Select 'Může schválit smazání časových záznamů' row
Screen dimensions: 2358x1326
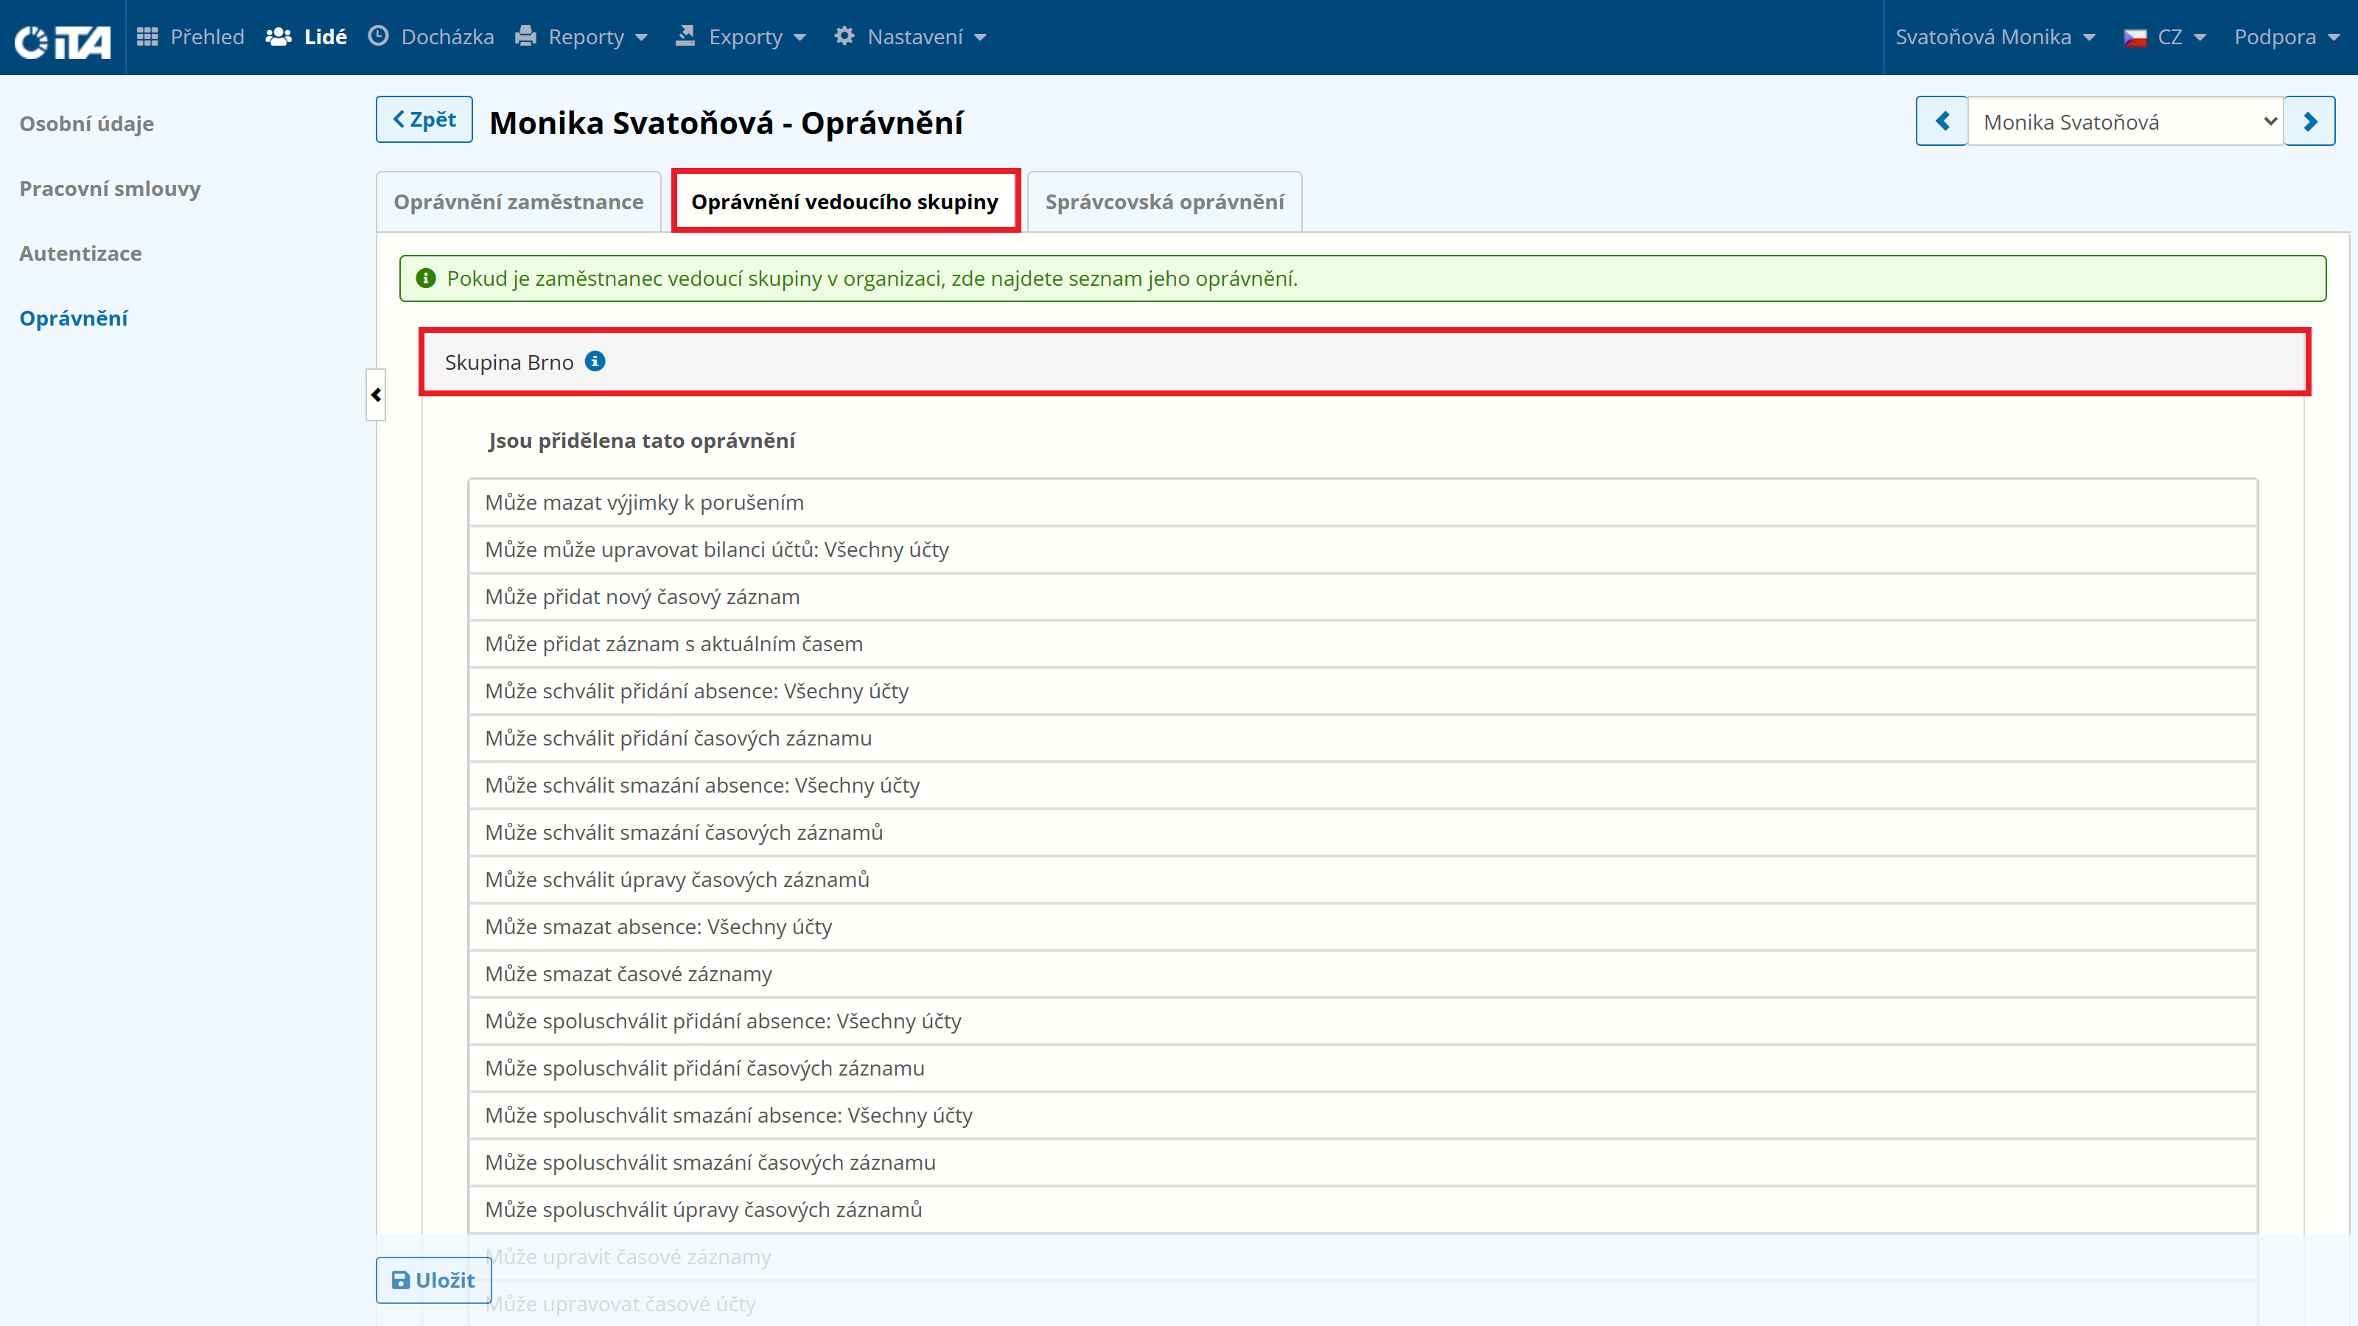(1363, 832)
